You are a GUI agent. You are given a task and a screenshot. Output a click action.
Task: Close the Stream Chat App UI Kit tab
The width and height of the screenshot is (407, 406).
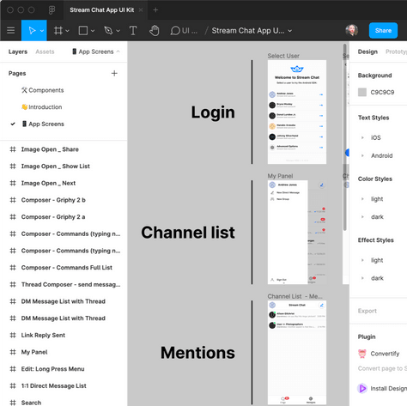click(x=141, y=10)
